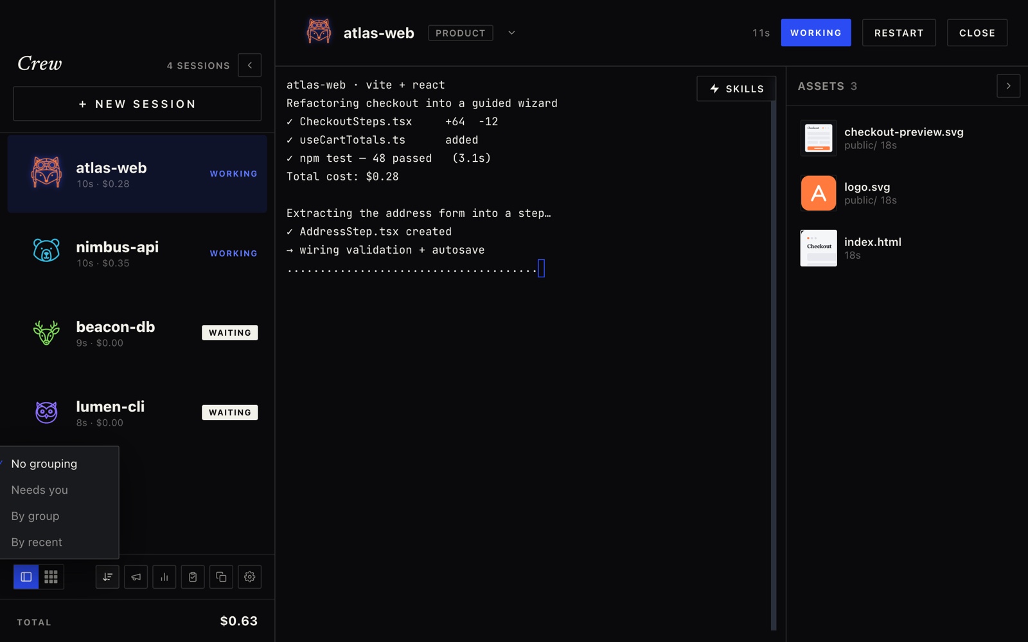Select the nimbus-api session row
This screenshot has width=1028, height=642.
(x=137, y=253)
